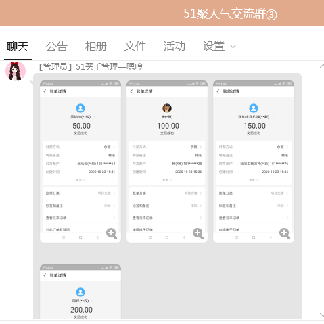Click the blue profile icon in -150.00 screenshot
This screenshot has height=324, width=324.
tap(254, 108)
